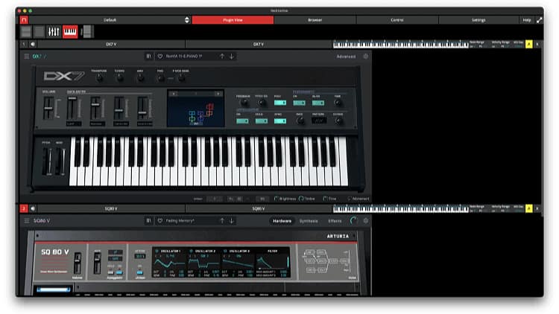Load the next SQ80 V preset arrow
Viewport: 559px width, 314px height.
tap(232, 221)
